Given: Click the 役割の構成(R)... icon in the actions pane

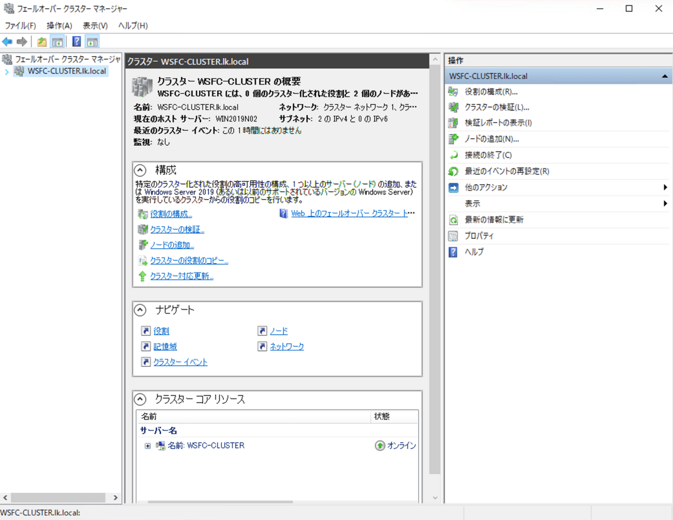Looking at the screenshot, I should pyautogui.click(x=453, y=92).
